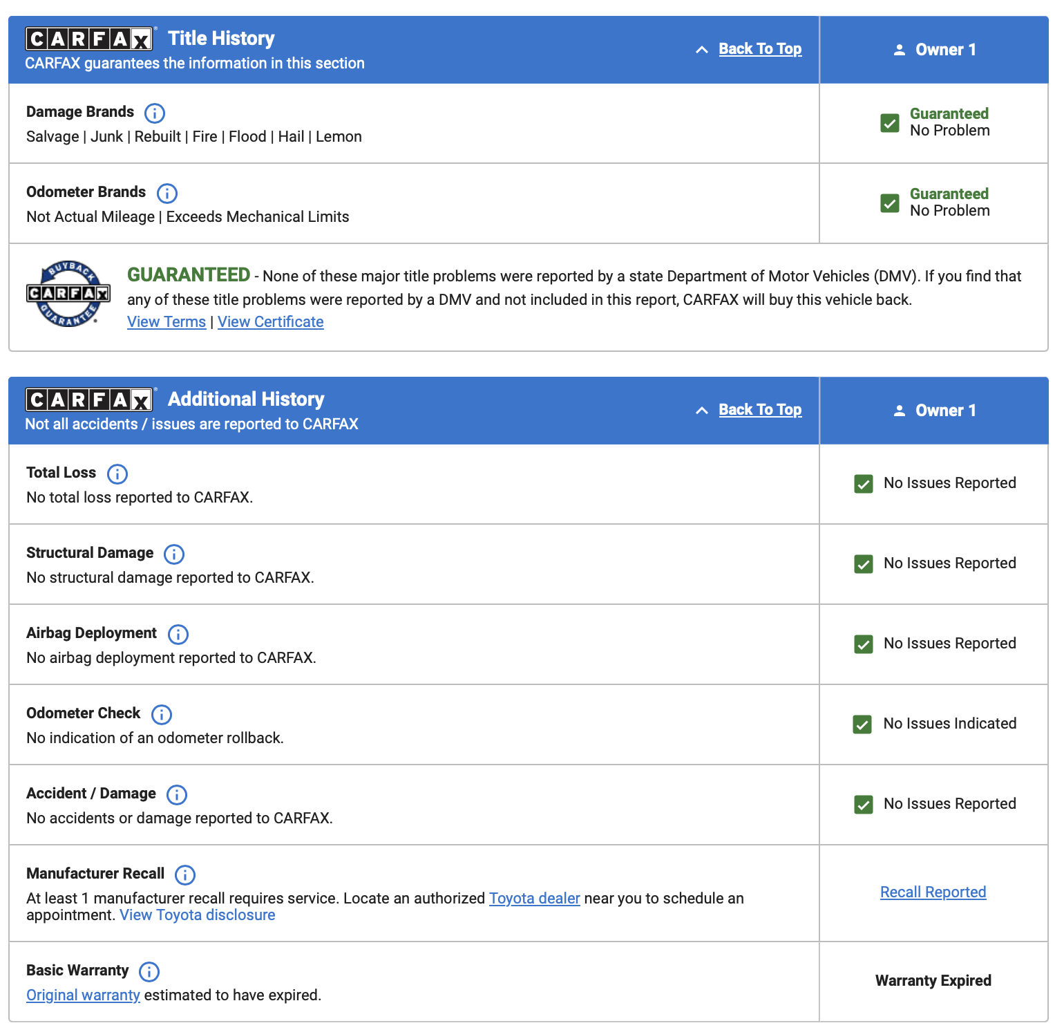Click the Warranty Expired status text

tap(933, 981)
